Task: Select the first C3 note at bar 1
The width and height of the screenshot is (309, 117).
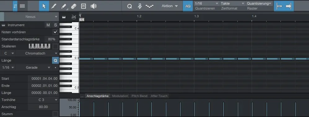Action: click(86, 59)
